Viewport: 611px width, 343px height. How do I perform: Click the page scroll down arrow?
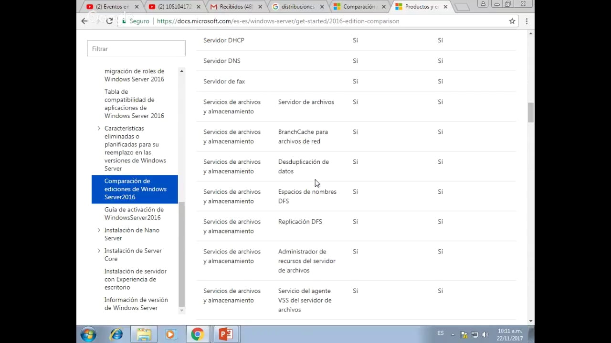point(531,321)
